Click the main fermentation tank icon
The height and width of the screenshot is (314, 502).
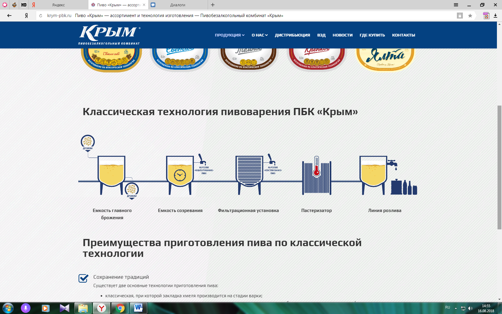coord(111,175)
